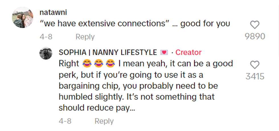Click the 4-8 date under the creator reply
This screenshot has width=279, height=131.
pos(65,121)
